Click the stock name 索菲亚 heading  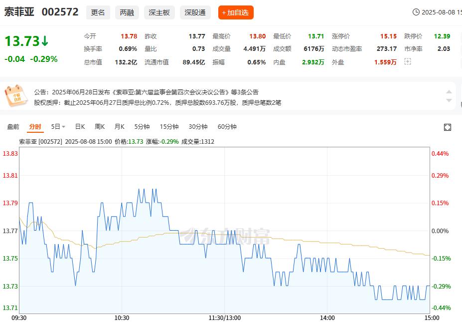click(x=19, y=12)
